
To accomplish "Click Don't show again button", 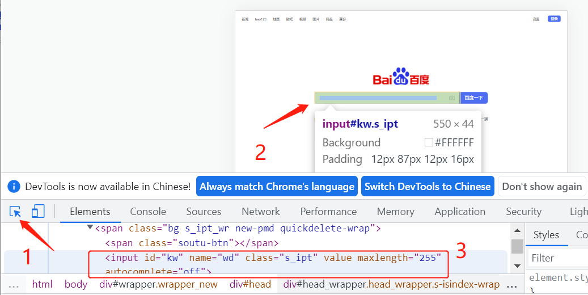I will tap(542, 186).
